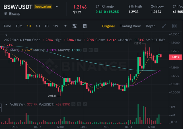Click the technical indicators chart icon

85,26
